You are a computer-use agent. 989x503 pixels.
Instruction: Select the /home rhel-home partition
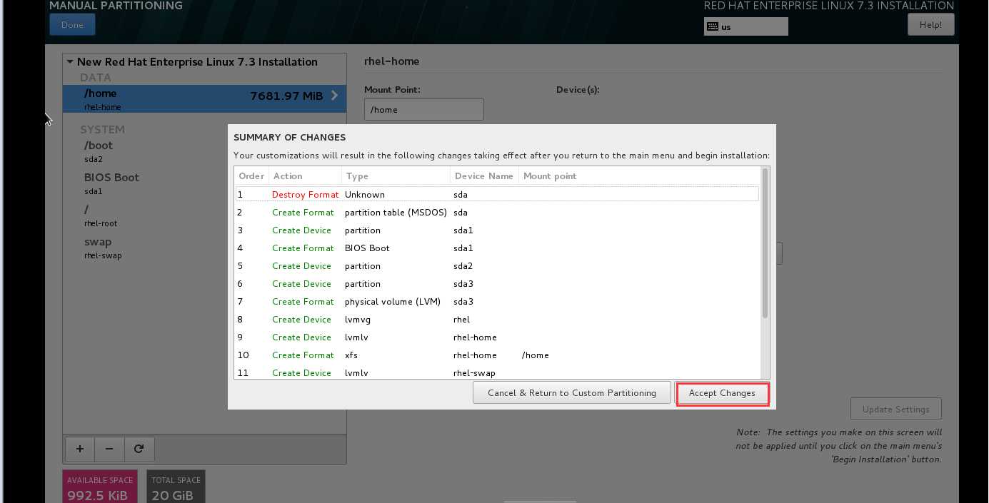[204, 99]
